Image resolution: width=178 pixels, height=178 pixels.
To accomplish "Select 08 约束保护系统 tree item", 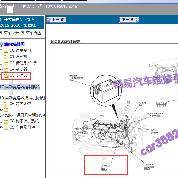I will click(24, 121).
